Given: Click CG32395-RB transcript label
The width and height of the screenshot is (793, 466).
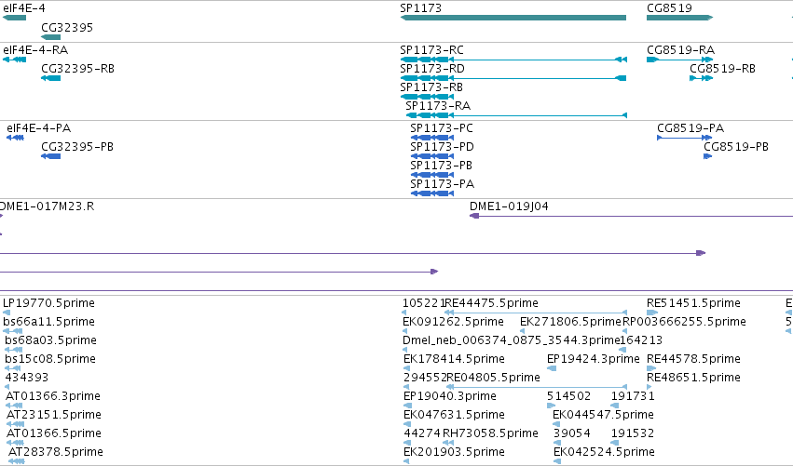Looking at the screenshot, I should (x=78, y=69).
